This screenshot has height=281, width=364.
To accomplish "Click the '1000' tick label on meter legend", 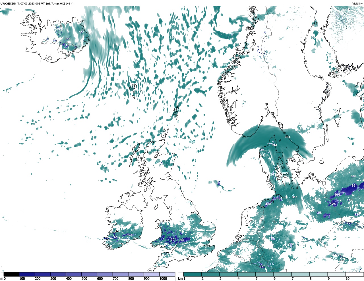I will (163, 279).
